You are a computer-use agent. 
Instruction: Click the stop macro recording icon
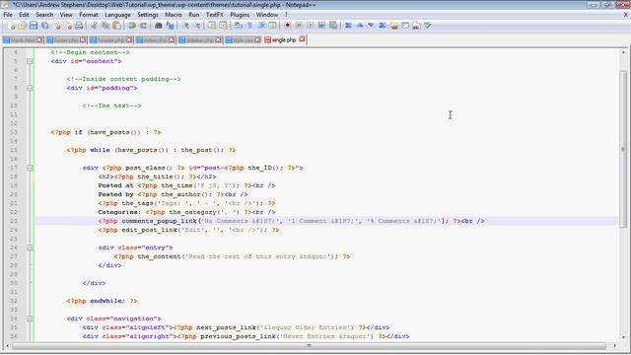299,26
